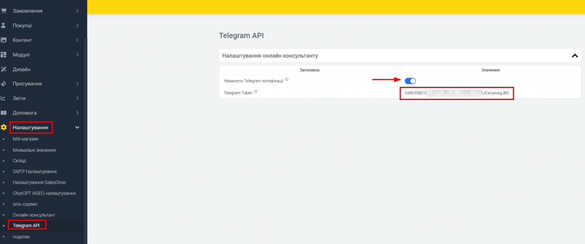Click the chart icon next to Звіти
The width and height of the screenshot is (585, 244).
(x=4, y=98)
